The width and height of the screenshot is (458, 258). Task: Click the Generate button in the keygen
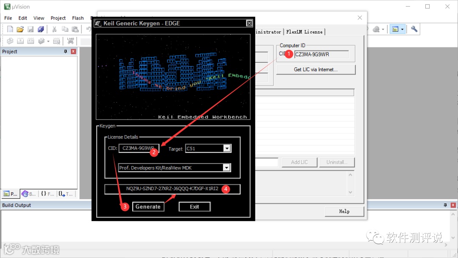(148, 207)
